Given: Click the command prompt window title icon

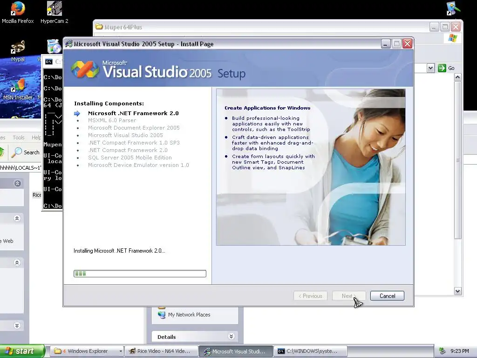Looking at the screenshot, I should [48, 62].
